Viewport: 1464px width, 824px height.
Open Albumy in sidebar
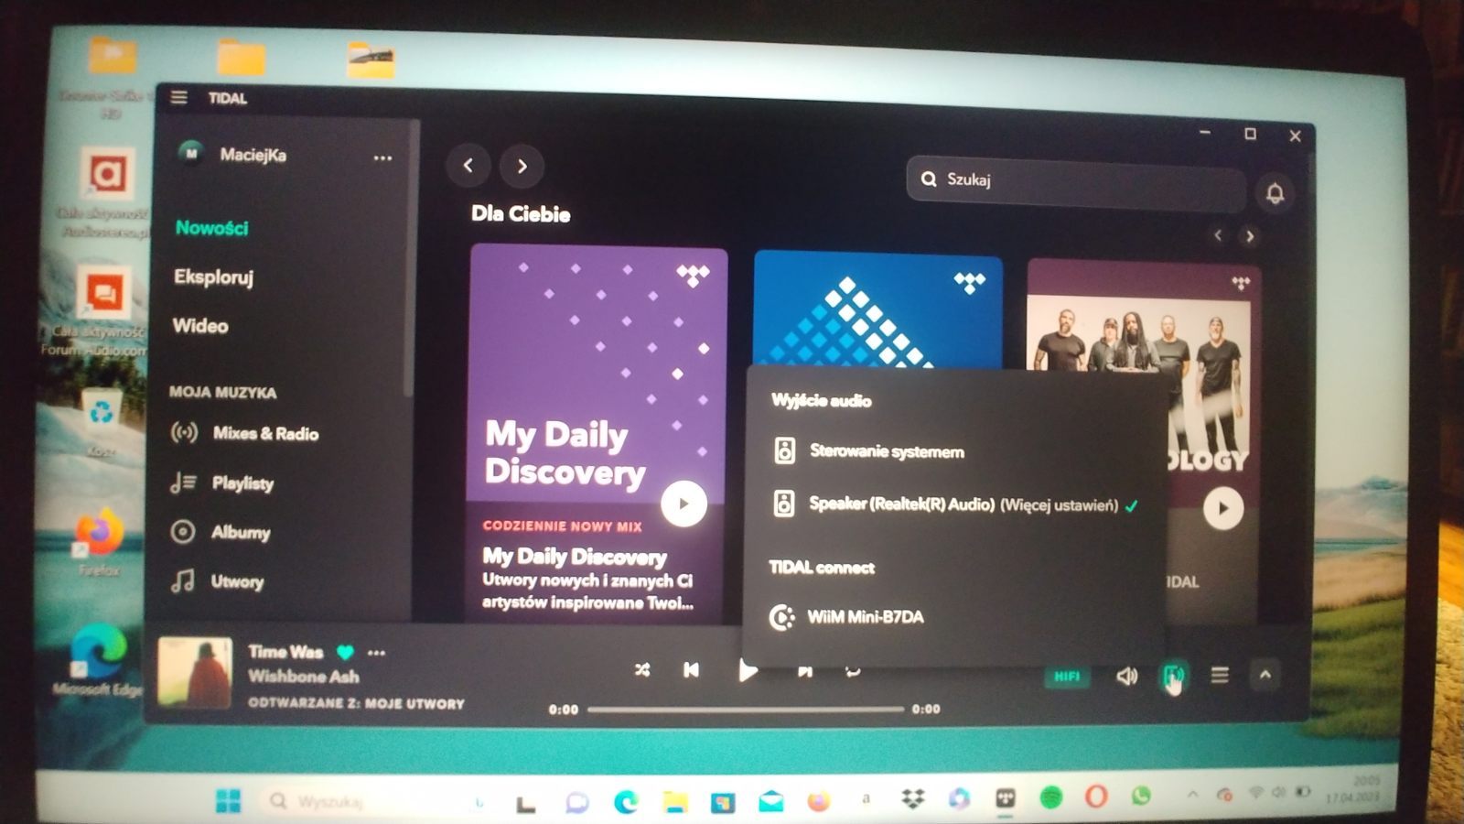pos(221,532)
